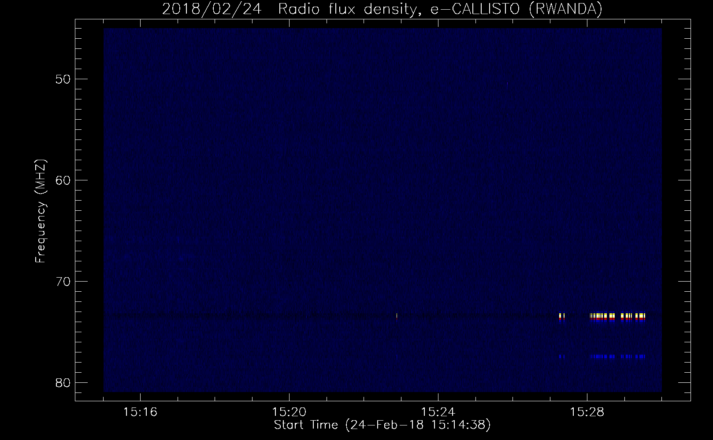Screen dimensions: 713x440
Task: Click the bright burst cluster near 74 MHz after 15:28
Action: (x=617, y=318)
